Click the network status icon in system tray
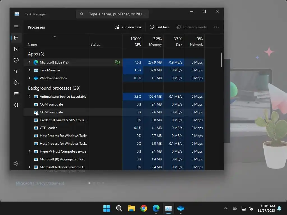 point(244,208)
